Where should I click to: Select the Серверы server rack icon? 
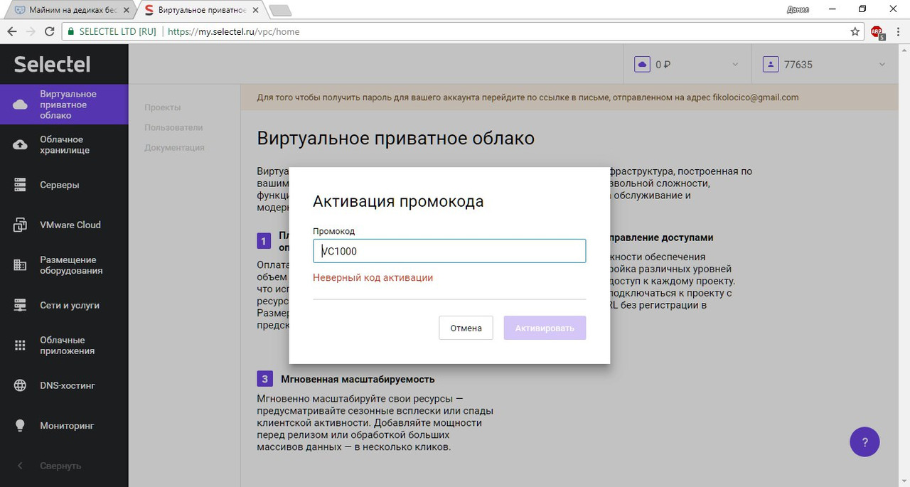(x=20, y=185)
